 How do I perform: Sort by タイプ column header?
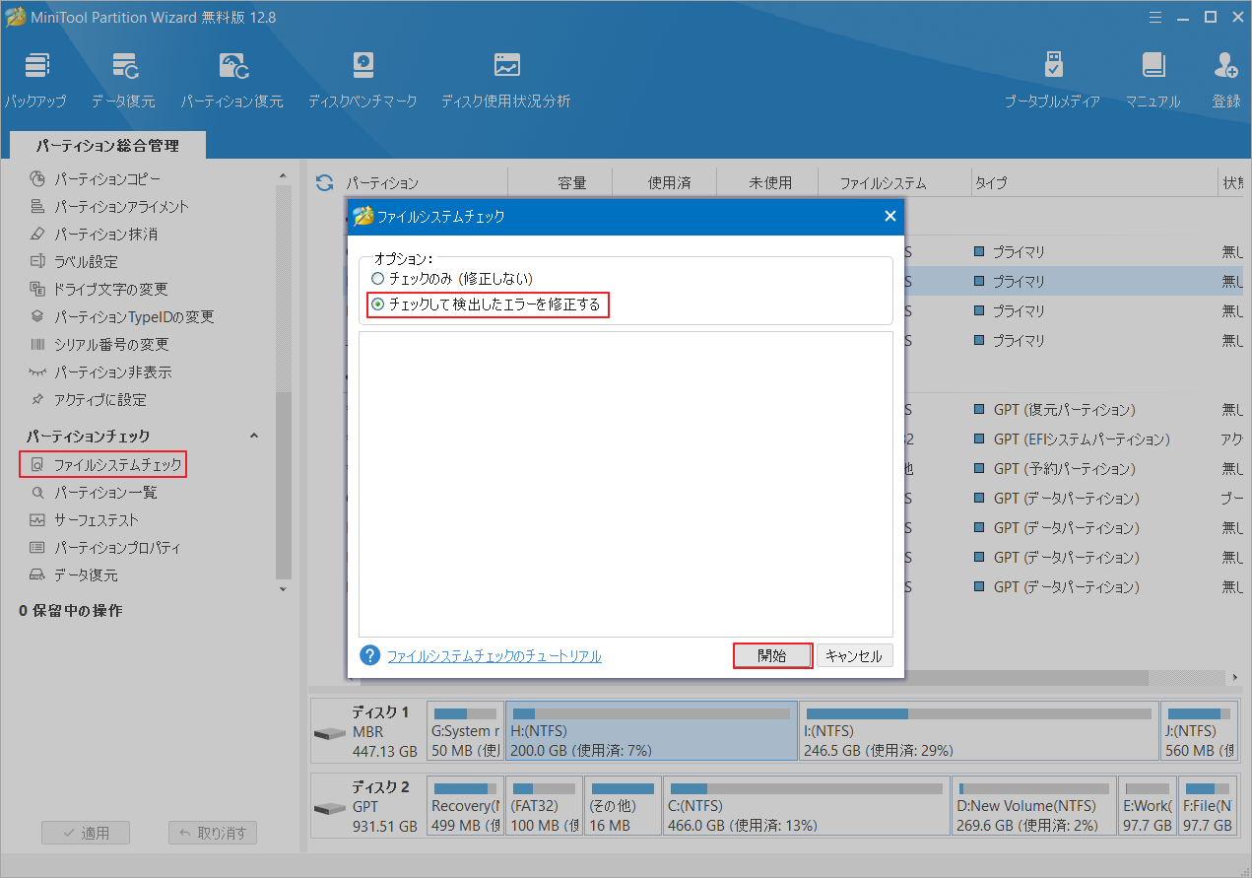(1093, 183)
